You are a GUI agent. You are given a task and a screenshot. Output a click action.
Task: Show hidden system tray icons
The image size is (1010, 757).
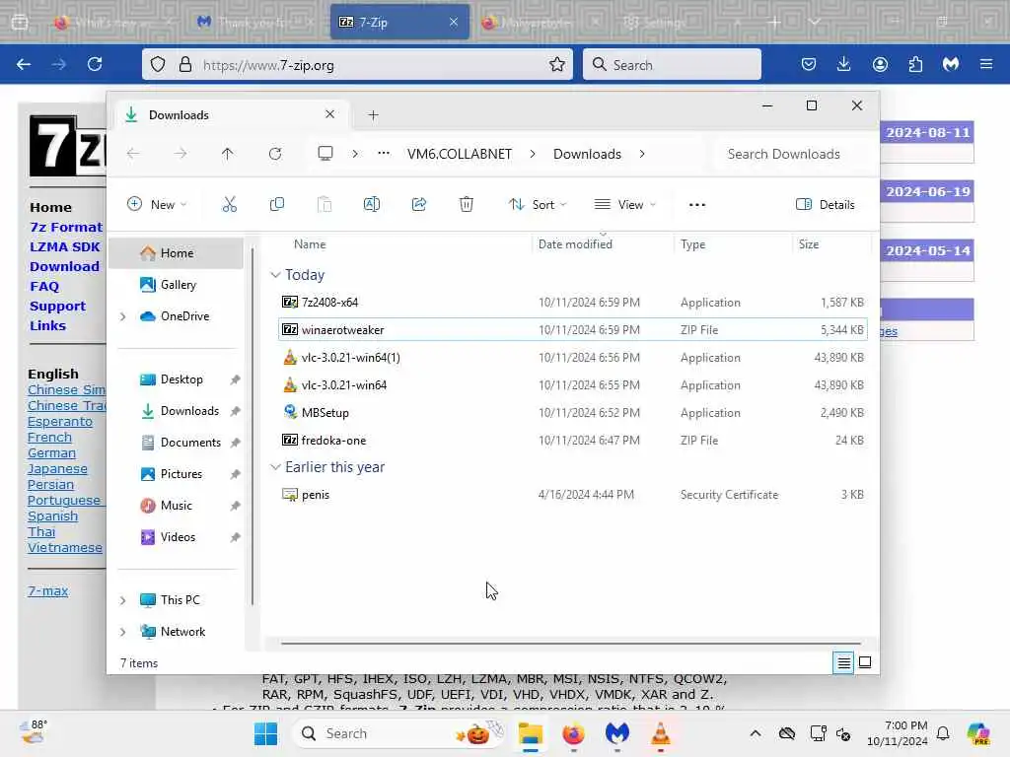point(756,733)
